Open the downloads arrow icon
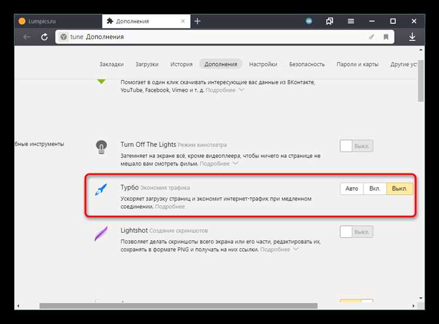 point(412,37)
